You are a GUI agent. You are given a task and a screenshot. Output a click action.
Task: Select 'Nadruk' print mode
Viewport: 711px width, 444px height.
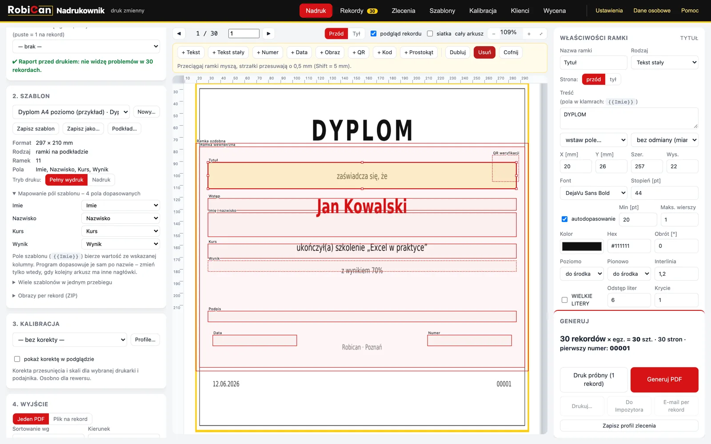pos(101,180)
